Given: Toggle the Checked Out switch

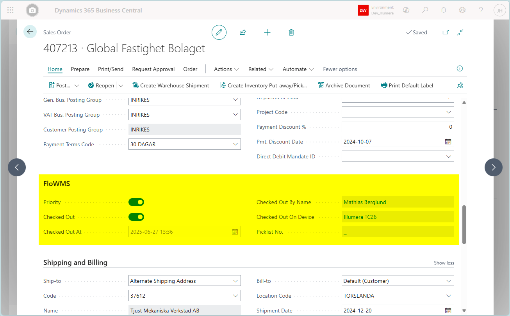Looking at the screenshot, I should click(136, 217).
